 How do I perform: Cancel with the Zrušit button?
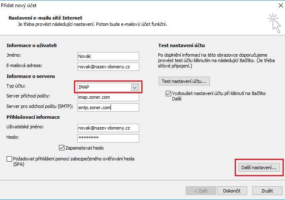point(267,190)
